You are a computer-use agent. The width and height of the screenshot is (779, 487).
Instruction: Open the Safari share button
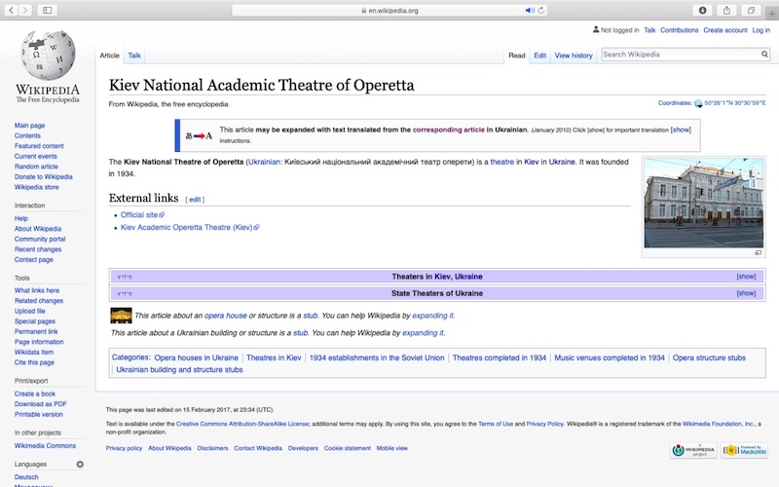(x=726, y=10)
